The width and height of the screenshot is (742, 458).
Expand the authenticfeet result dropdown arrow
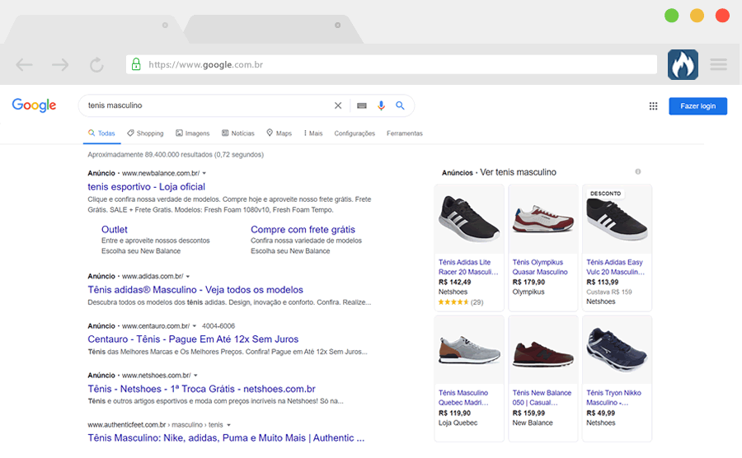[228, 425]
